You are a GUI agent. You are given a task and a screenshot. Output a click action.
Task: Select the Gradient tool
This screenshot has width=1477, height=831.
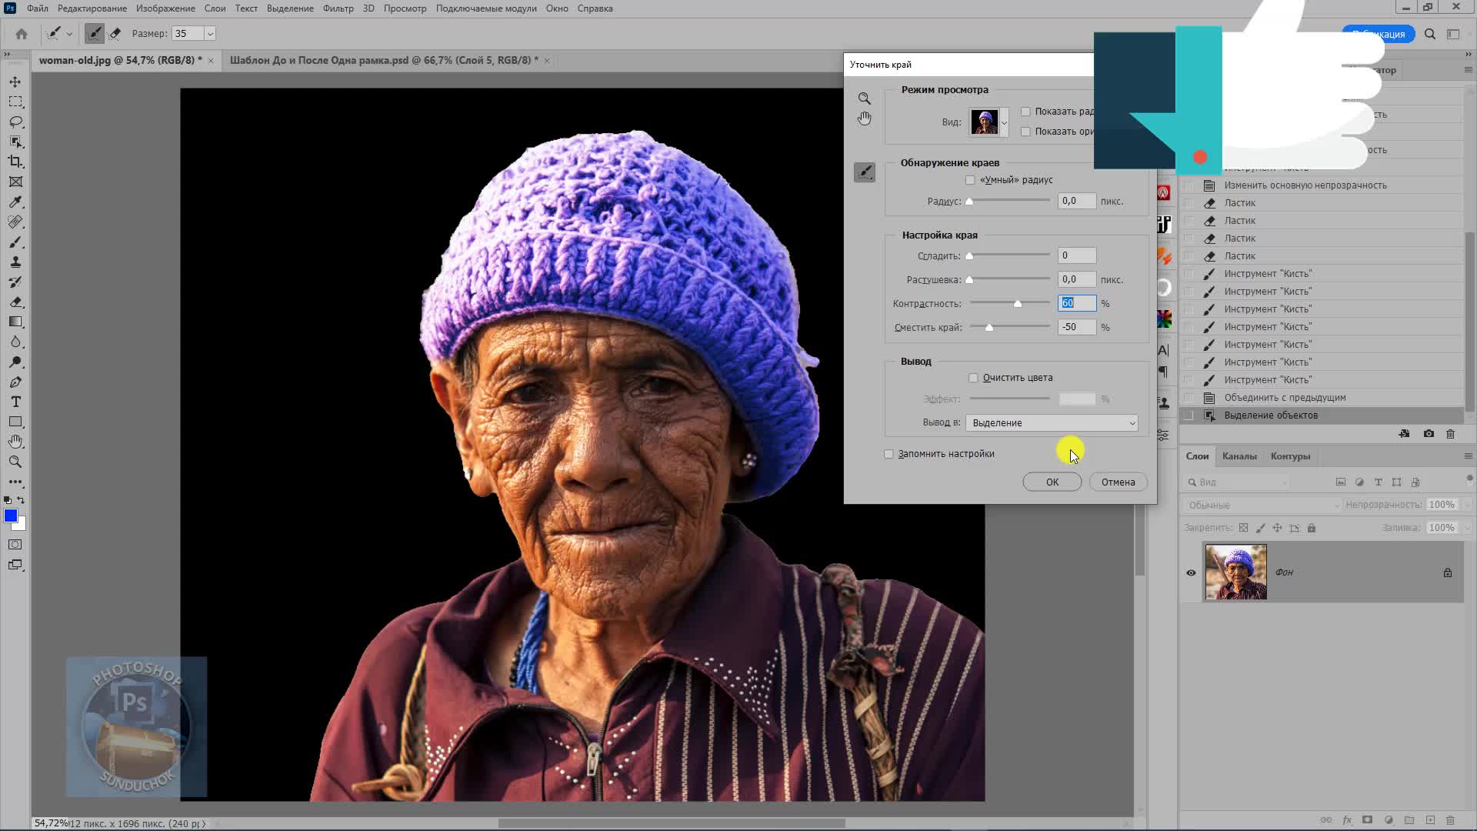point(15,322)
